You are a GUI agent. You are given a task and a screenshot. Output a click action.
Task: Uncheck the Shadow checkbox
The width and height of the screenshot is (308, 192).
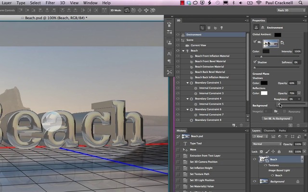[255, 62]
